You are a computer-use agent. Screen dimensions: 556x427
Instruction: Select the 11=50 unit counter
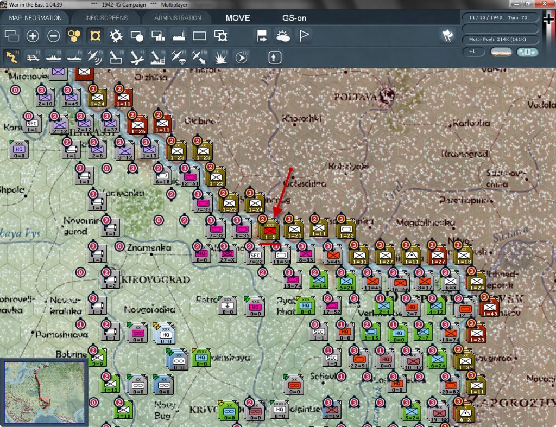(x=282, y=256)
